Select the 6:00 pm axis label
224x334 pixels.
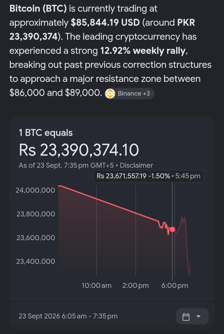[175, 286]
